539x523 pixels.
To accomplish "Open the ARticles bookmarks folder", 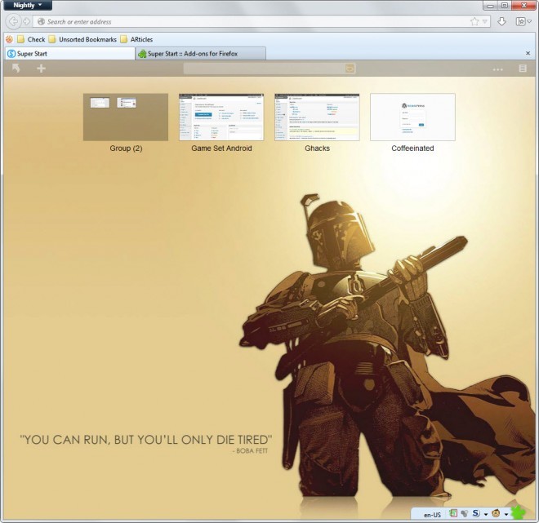I will point(136,39).
